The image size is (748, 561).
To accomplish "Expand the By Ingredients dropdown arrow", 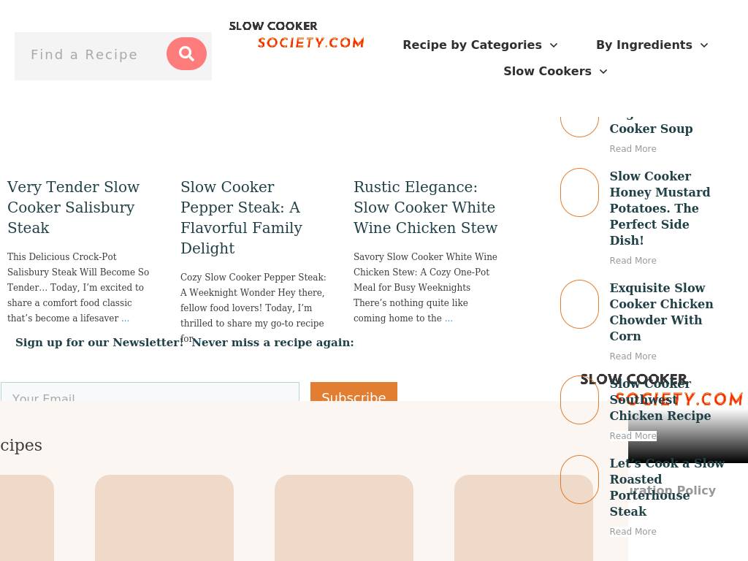I will (704, 45).
